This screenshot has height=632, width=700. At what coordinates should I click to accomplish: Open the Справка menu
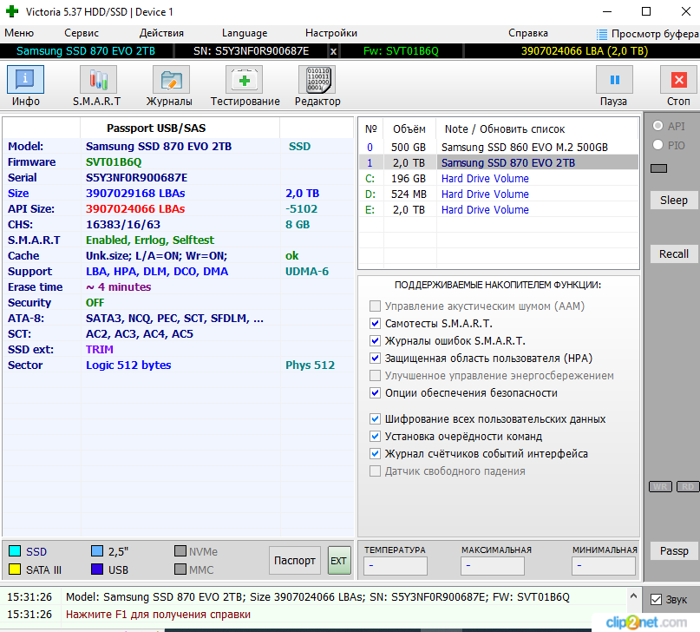(528, 33)
